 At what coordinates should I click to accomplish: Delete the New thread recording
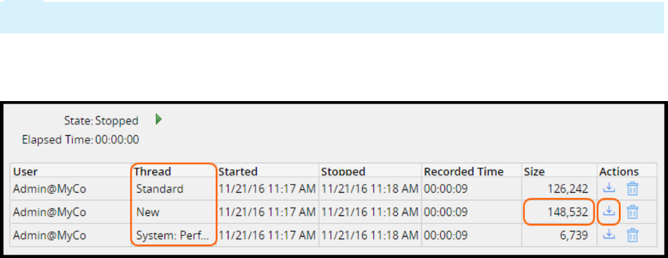point(633,212)
